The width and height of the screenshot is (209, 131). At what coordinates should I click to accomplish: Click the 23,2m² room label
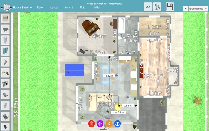97,36
